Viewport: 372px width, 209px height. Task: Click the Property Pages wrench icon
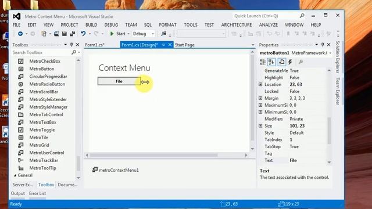click(x=301, y=62)
